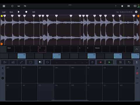Expand the pad area with the vertical arrows
This screenshot has width=140, height=105.
click(136, 62)
